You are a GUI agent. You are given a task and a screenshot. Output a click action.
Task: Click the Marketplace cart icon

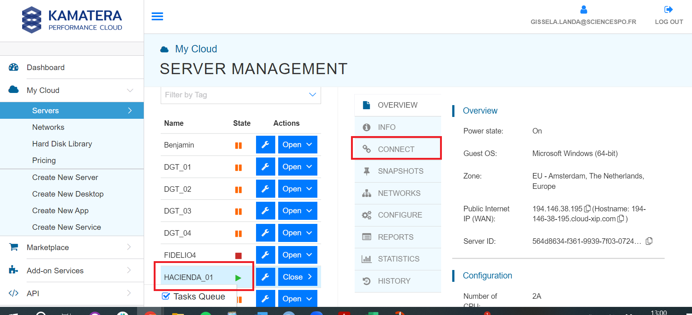tap(14, 247)
